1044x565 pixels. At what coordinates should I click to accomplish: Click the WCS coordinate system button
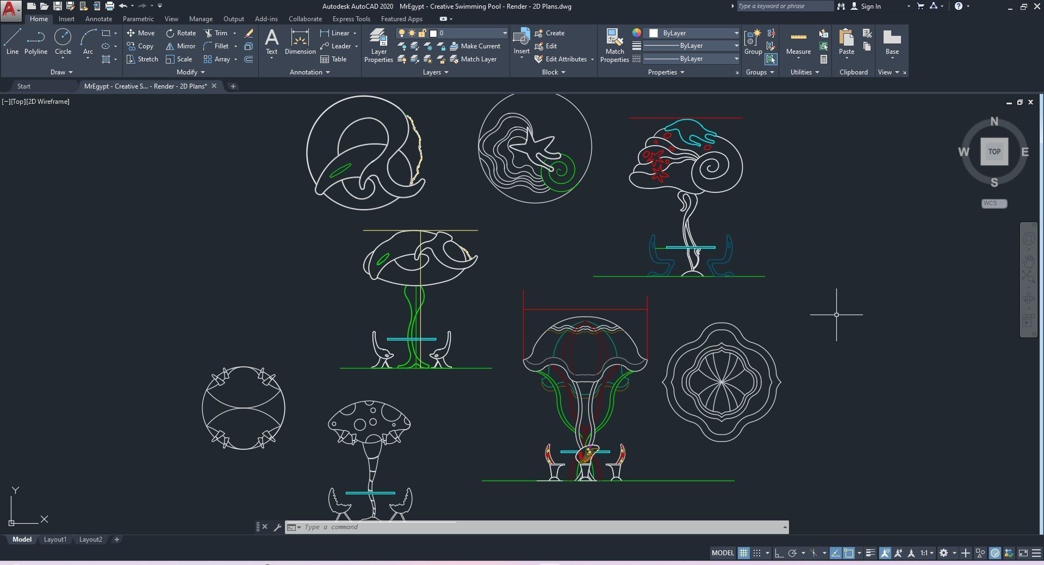tap(994, 204)
